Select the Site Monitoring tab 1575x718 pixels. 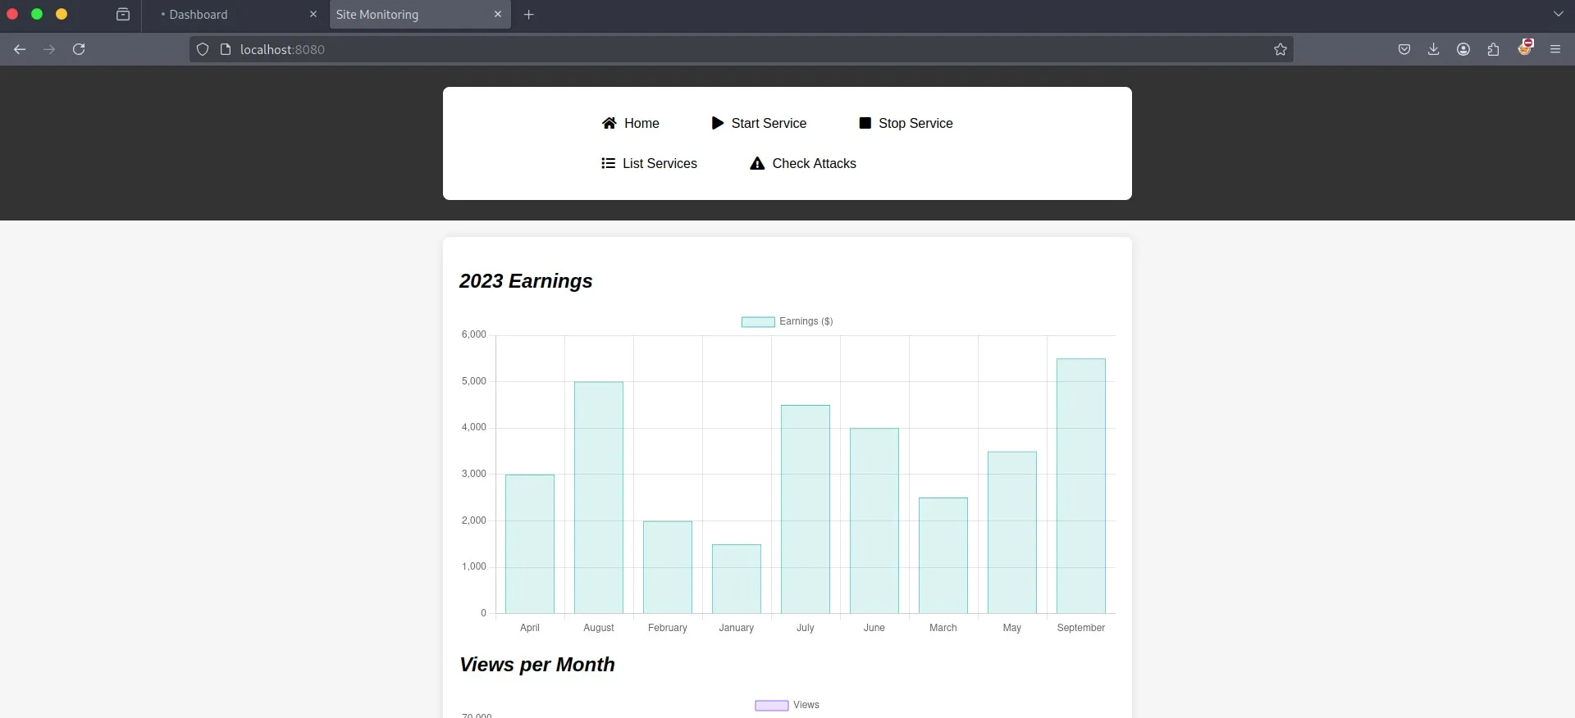click(x=420, y=15)
